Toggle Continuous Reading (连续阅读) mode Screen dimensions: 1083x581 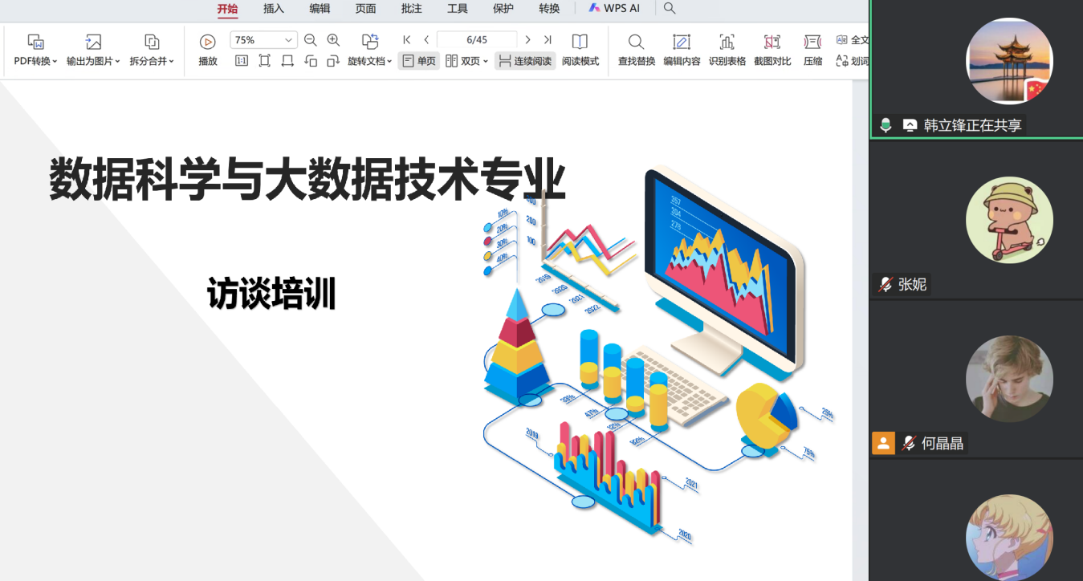(525, 61)
